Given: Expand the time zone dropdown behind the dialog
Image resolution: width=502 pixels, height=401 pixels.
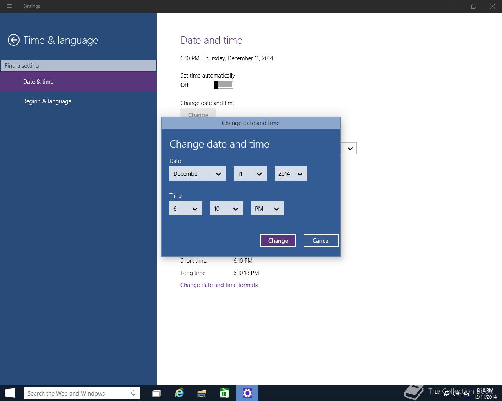Looking at the screenshot, I should tap(350, 148).
